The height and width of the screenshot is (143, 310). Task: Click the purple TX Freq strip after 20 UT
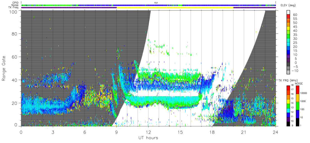click(254, 8)
